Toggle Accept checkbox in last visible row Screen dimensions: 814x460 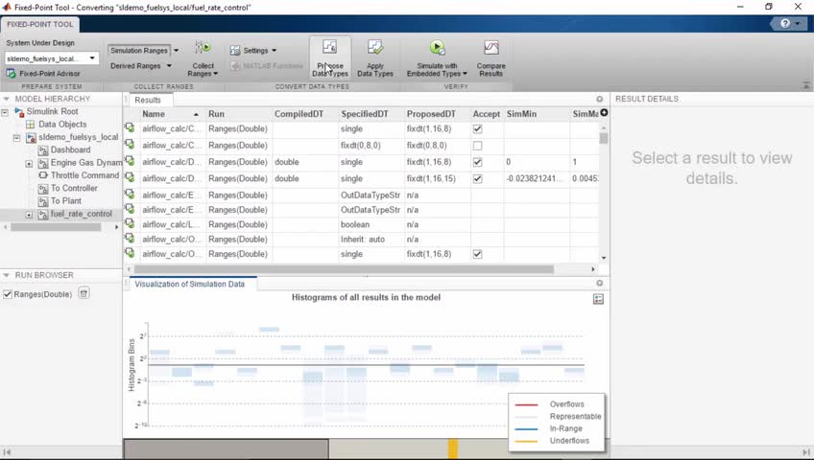pos(477,254)
